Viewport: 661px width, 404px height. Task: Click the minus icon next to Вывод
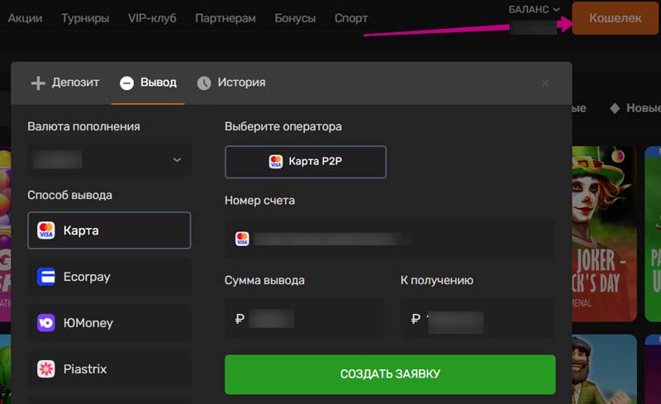tap(126, 83)
